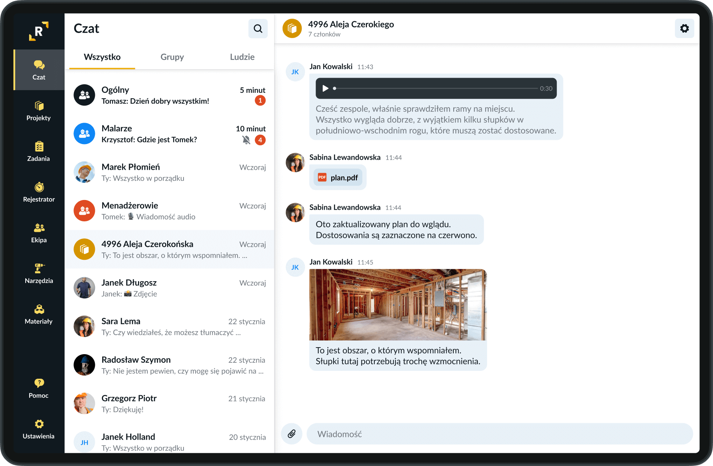Viewport: 713px width, 466px height.
Task: Click Sabina Lewandowska's avatar beside plan.pdf
Action: tap(295, 162)
